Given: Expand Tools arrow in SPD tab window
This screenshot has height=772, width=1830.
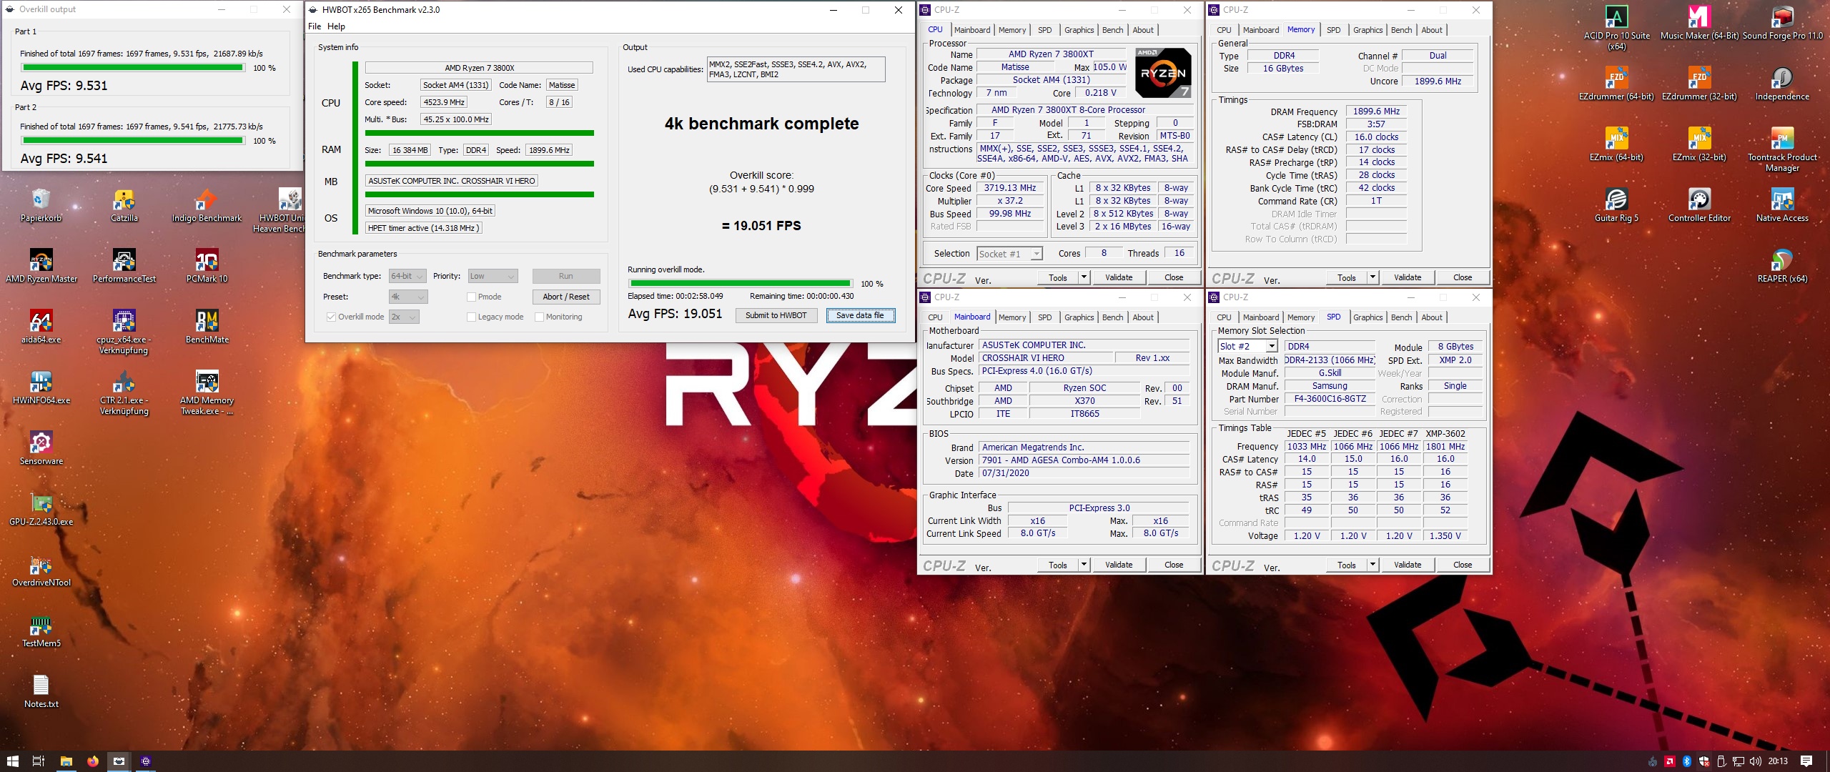Looking at the screenshot, I should point(1372,565).
